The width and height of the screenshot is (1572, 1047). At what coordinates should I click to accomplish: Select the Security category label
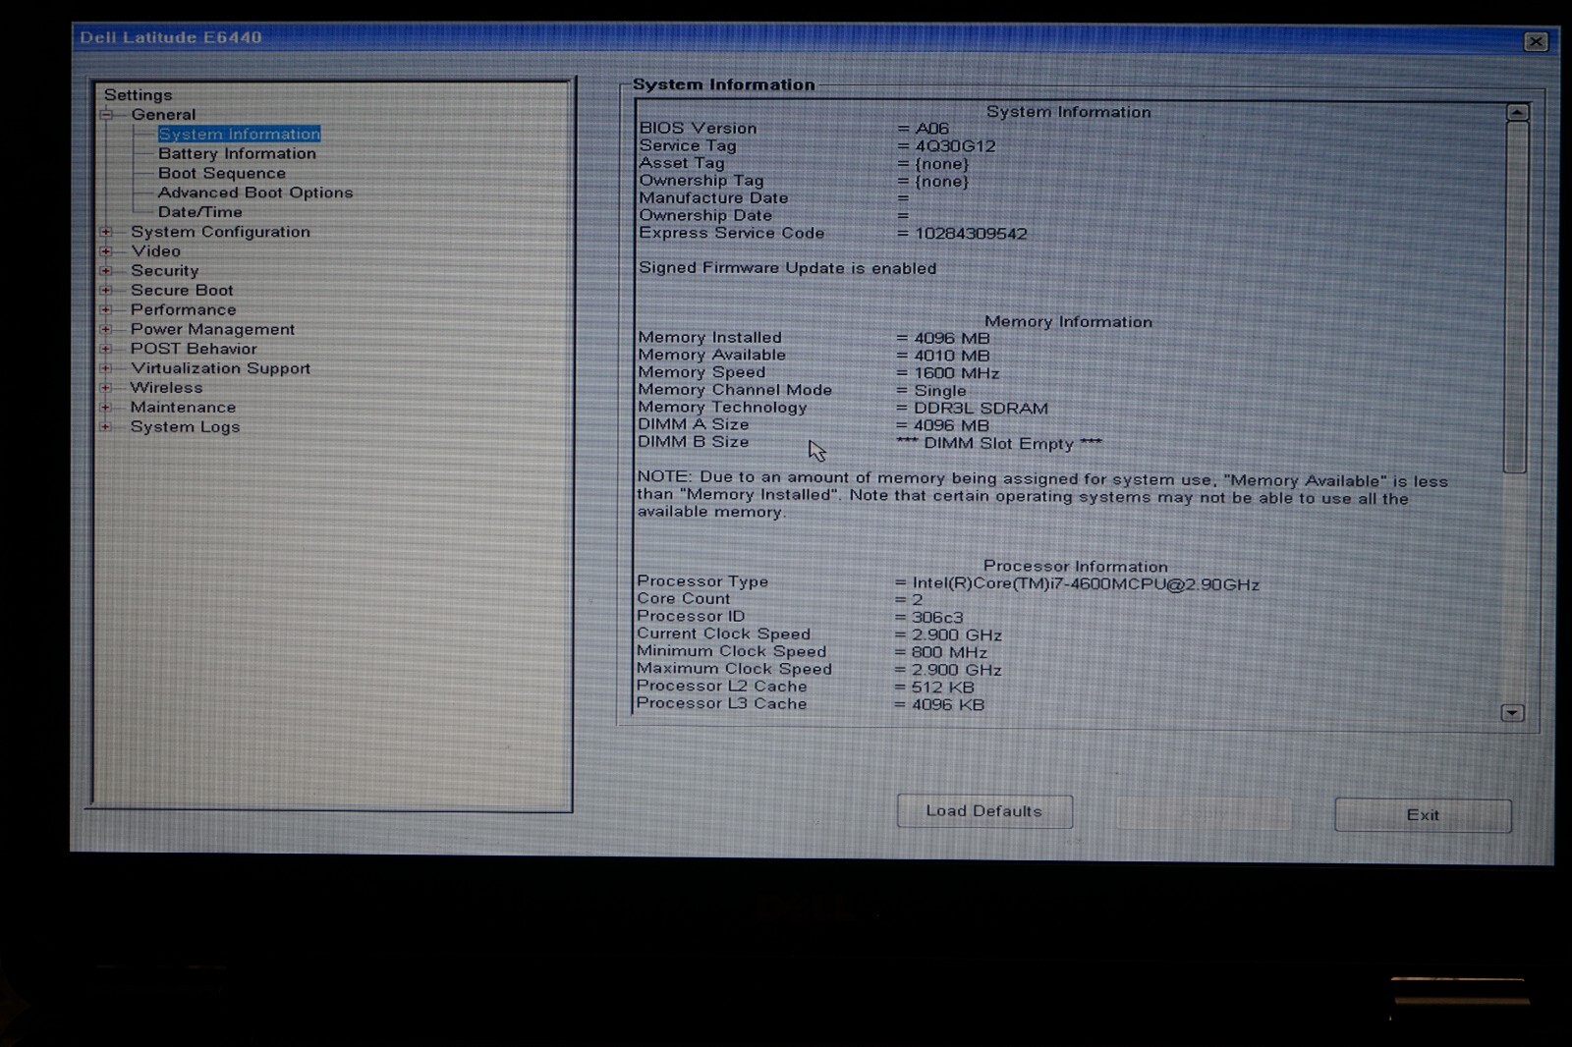(x=164, y=271)
